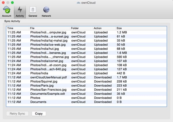The width and height of the screenshot is (173, 122).
Task: Select Photos/India/comet.jpg file
Action: pyautogui.click(x=47, y=61)
